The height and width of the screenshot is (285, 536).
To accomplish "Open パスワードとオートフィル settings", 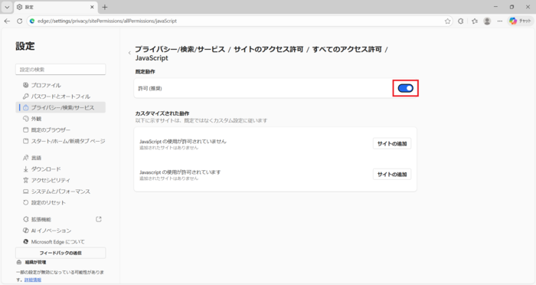I will tap(60, 97).
